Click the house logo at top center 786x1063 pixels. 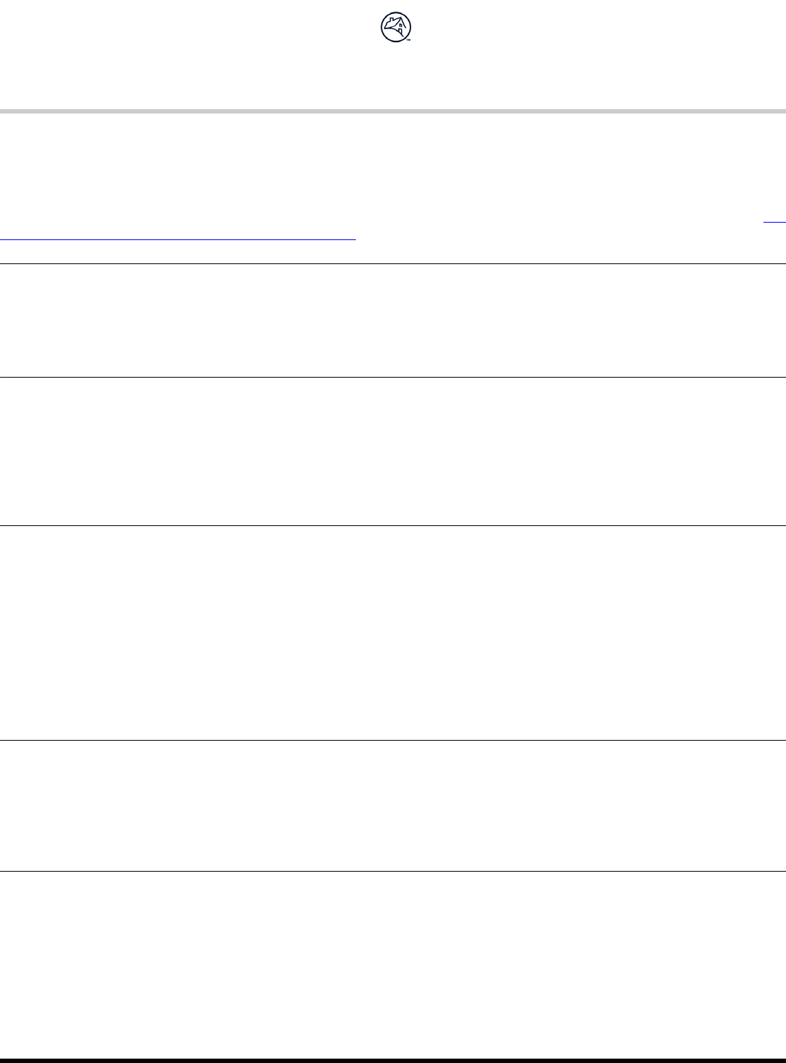pos(395,28)
